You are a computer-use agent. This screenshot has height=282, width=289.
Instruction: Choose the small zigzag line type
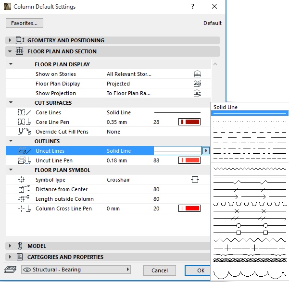(250, 169)
